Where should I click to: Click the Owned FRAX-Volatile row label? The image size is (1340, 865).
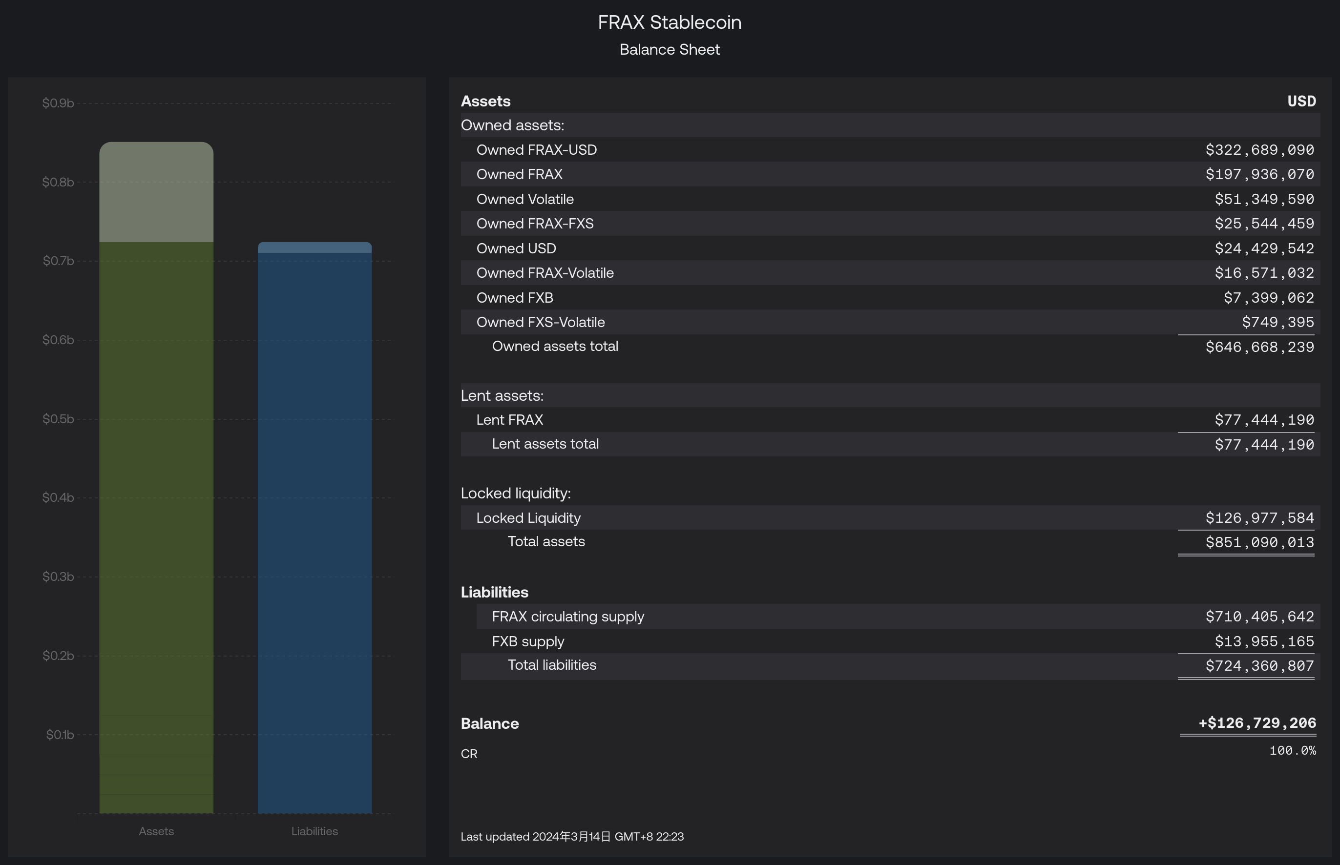pos(545,273)
